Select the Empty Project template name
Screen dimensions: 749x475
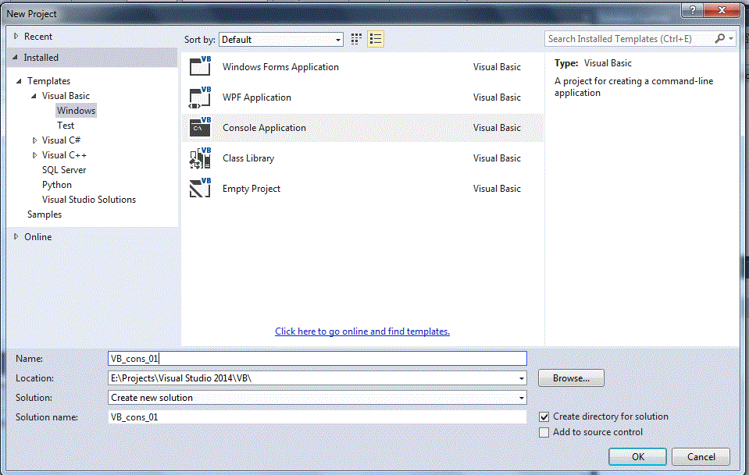251,189
